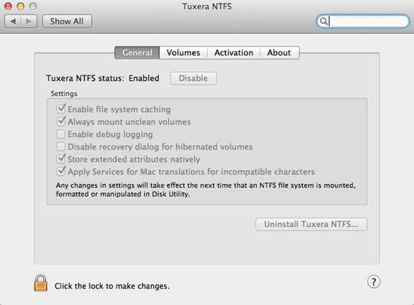The width and height of the screenshot is (414, 305).
Task: Go back with the left arrow button
Action: coord(13,21)
